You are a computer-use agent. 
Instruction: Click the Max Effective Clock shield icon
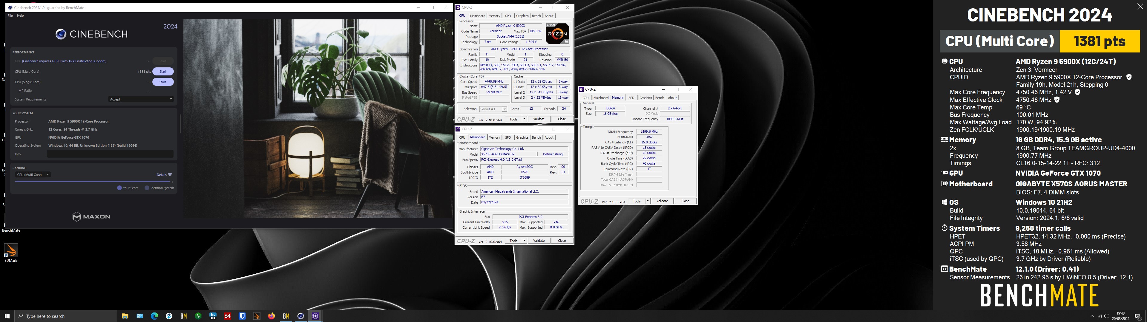click(x=1057, y=100)
